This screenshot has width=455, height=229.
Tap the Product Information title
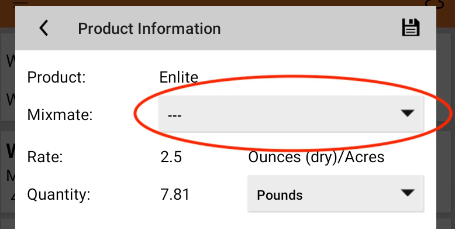pyautogui.click(x=149, y=29)
